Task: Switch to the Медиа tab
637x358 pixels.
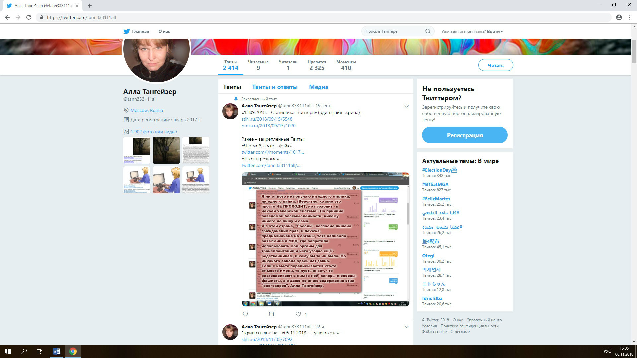Action: click(318, 87)
